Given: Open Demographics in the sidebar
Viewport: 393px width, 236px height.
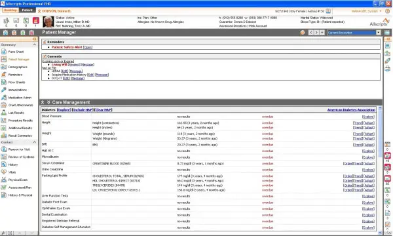Looking at the screenshot, I should click(x=18, y=67).
